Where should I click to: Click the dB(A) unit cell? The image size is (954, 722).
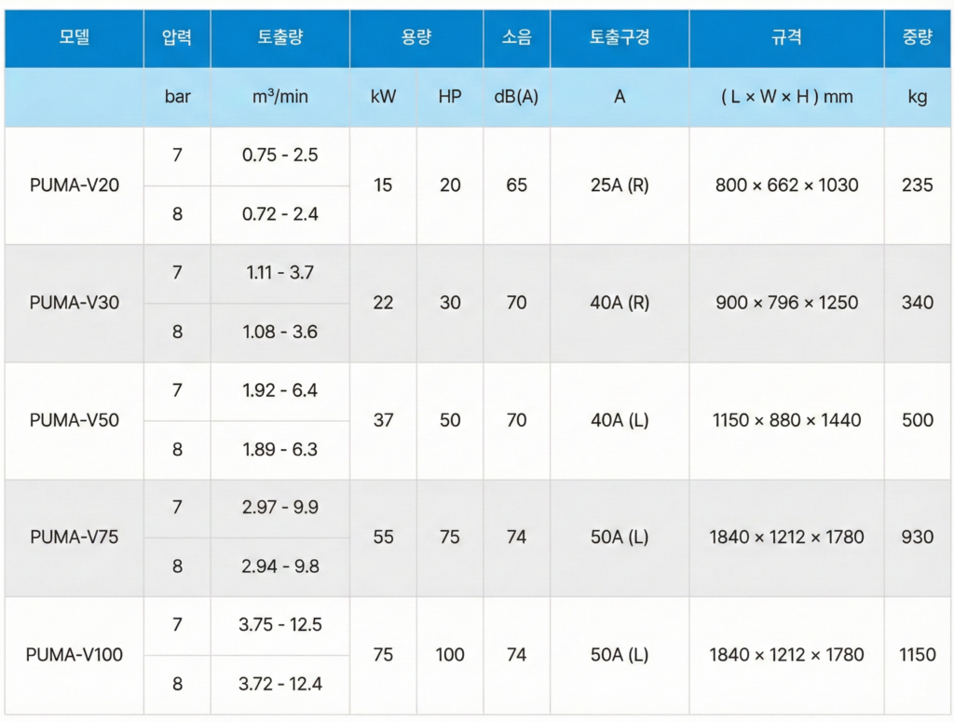point(516,97)
